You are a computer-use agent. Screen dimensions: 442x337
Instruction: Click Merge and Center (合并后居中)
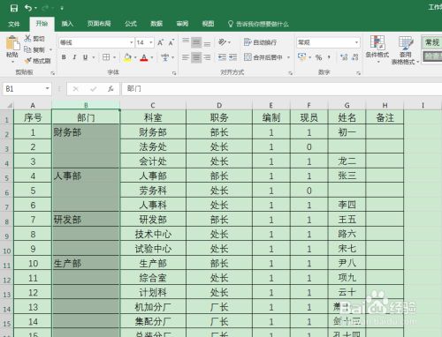pos(263,57)
